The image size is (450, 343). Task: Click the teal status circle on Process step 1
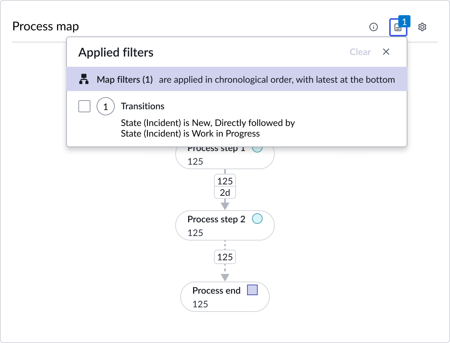point(257,148)
